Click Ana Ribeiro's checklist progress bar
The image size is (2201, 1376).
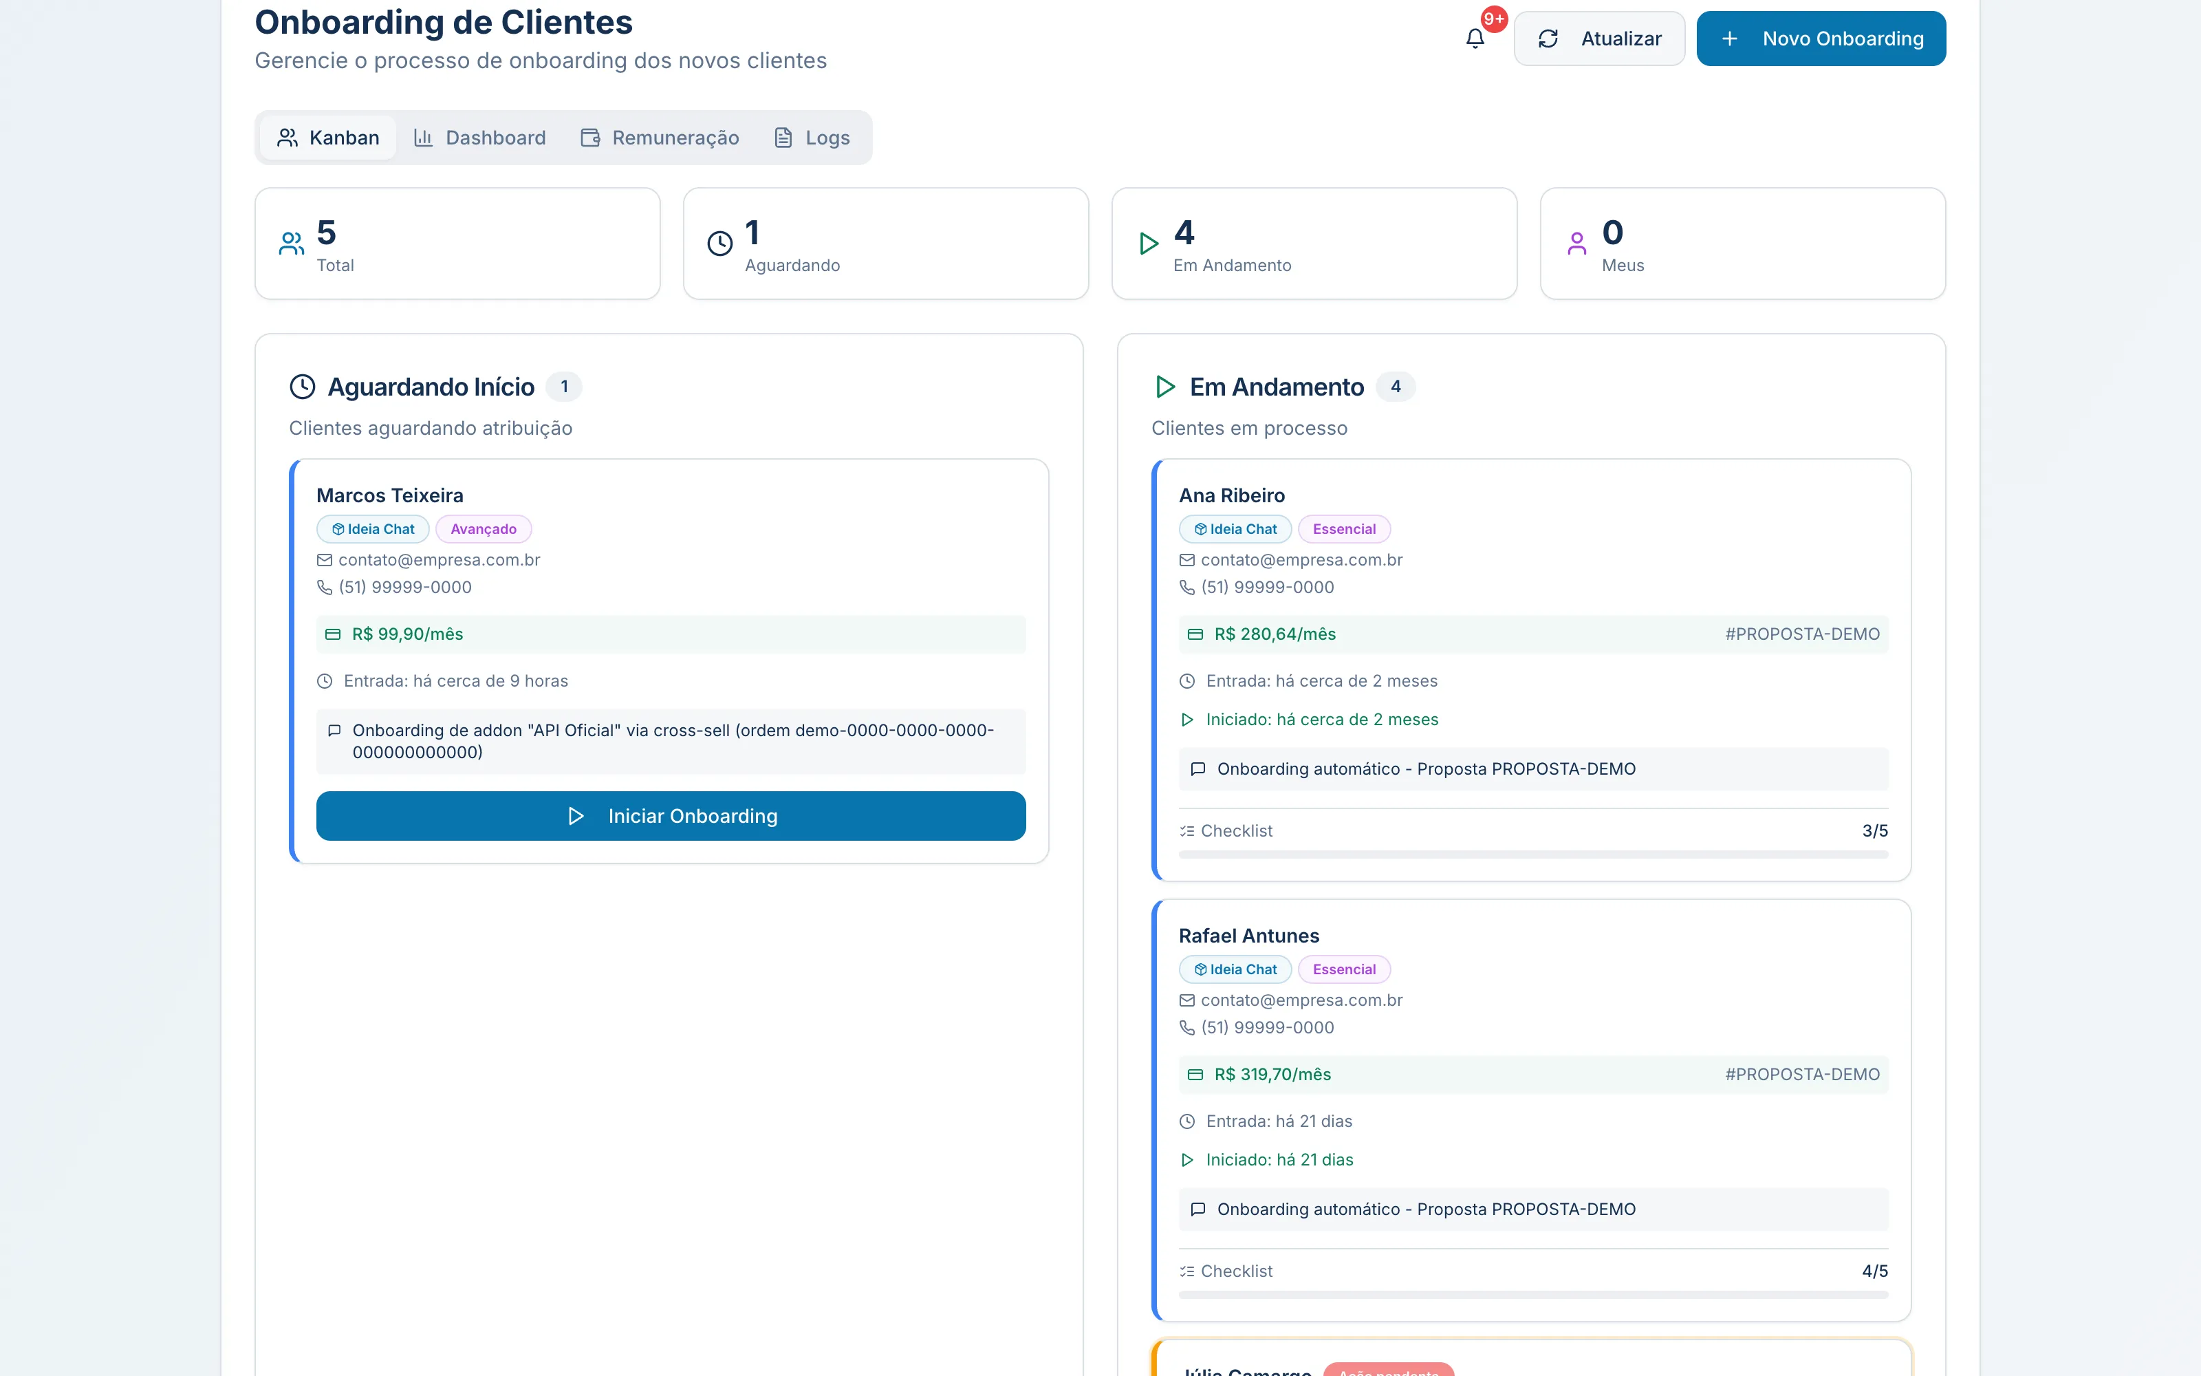(1533, 854)
